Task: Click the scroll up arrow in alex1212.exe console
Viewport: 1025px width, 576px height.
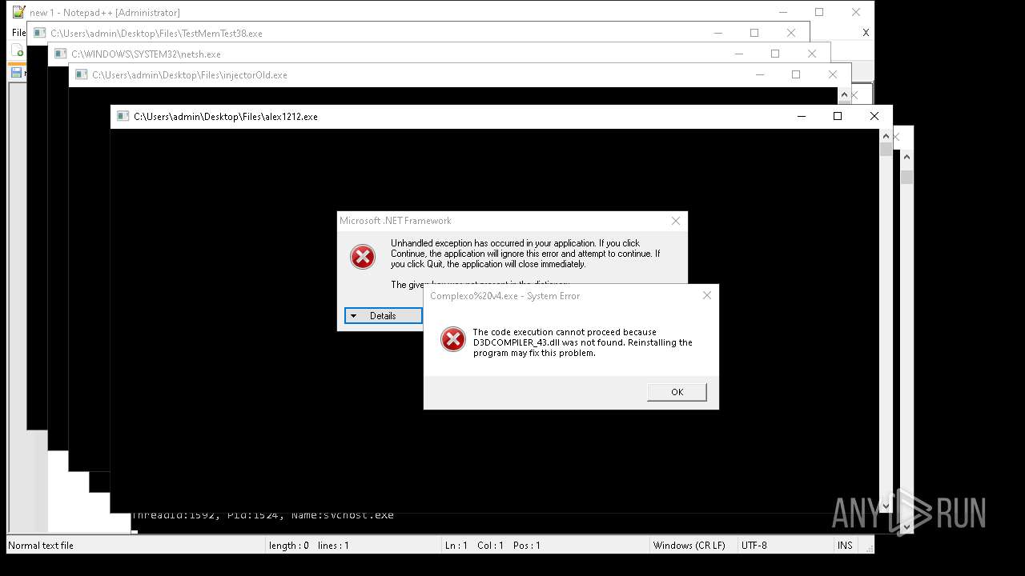Action: [886, 136]
